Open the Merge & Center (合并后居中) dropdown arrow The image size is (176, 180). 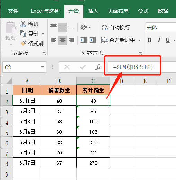pyautogui.click(x=140, y=40)
